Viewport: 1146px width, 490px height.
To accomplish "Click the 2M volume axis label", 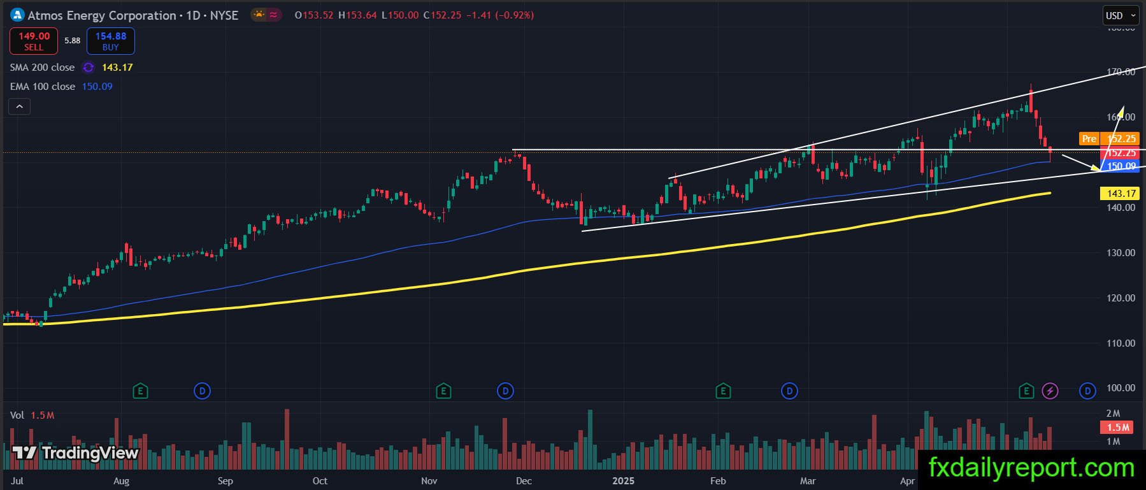I will pyautogui.click(x=1113, y=414).
